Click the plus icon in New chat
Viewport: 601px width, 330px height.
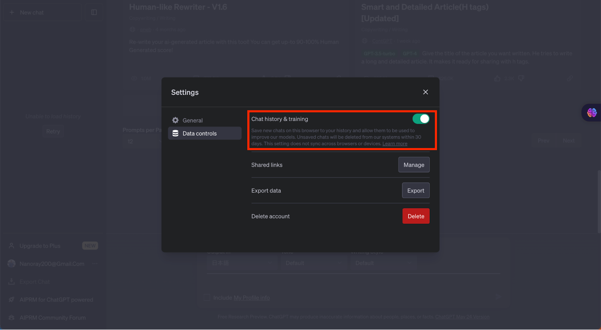coord(12,12)
